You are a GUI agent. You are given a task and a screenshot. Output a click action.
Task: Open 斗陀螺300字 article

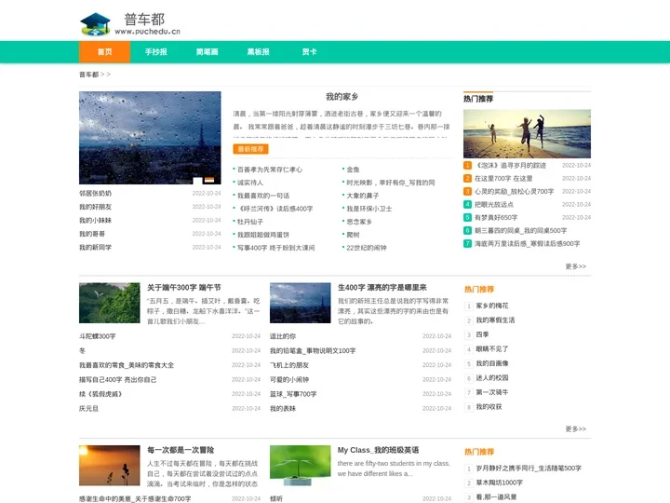(x=98, y=336)
